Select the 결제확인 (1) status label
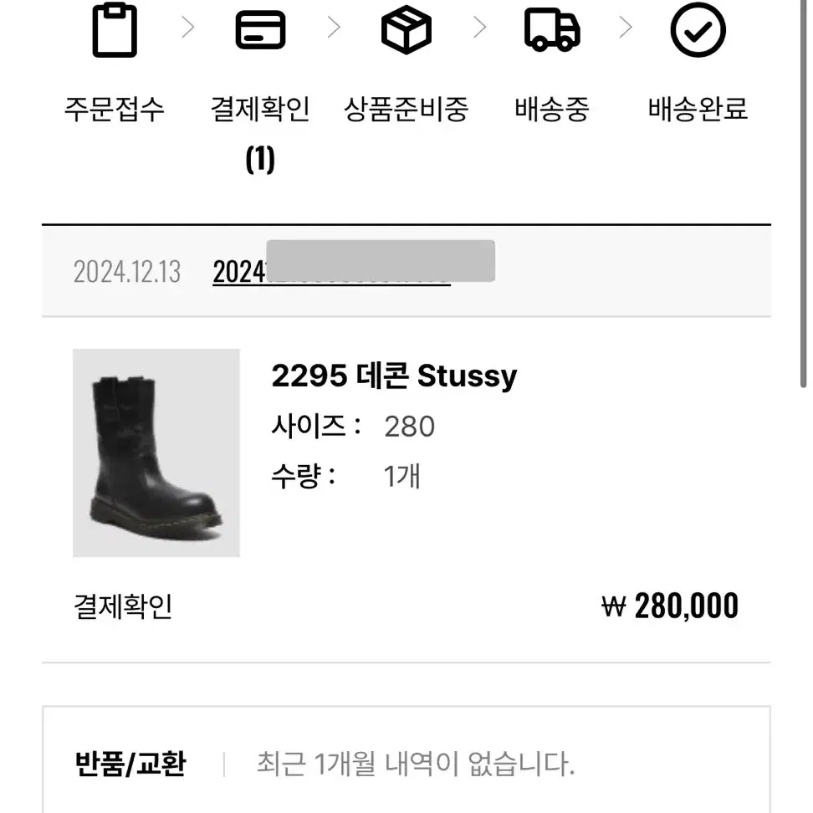 point(260,135)
